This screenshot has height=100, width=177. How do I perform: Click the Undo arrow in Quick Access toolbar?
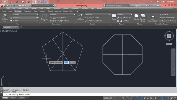23,6
